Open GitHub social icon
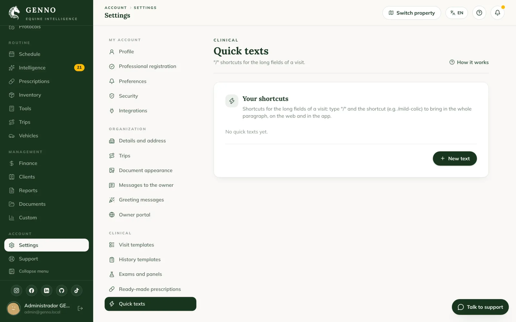Viewport: 516px width, 322px height. [x=62, y=290]
